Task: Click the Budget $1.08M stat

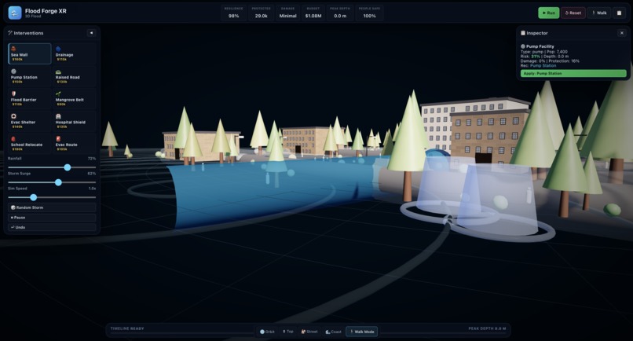Action: click(313, 13)
